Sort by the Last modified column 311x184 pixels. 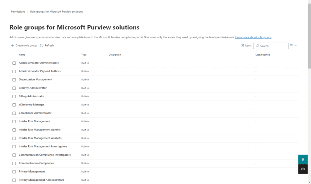[x=263, y=55]
